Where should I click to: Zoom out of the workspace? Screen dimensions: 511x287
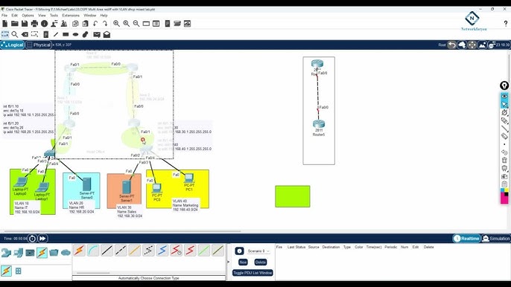click(136, 24)
